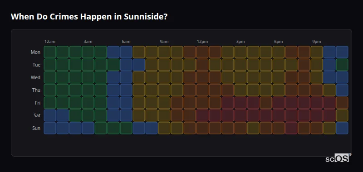Click the Wednesday 3pm heatmap cell
363x172 pixels.
point(240,77)
